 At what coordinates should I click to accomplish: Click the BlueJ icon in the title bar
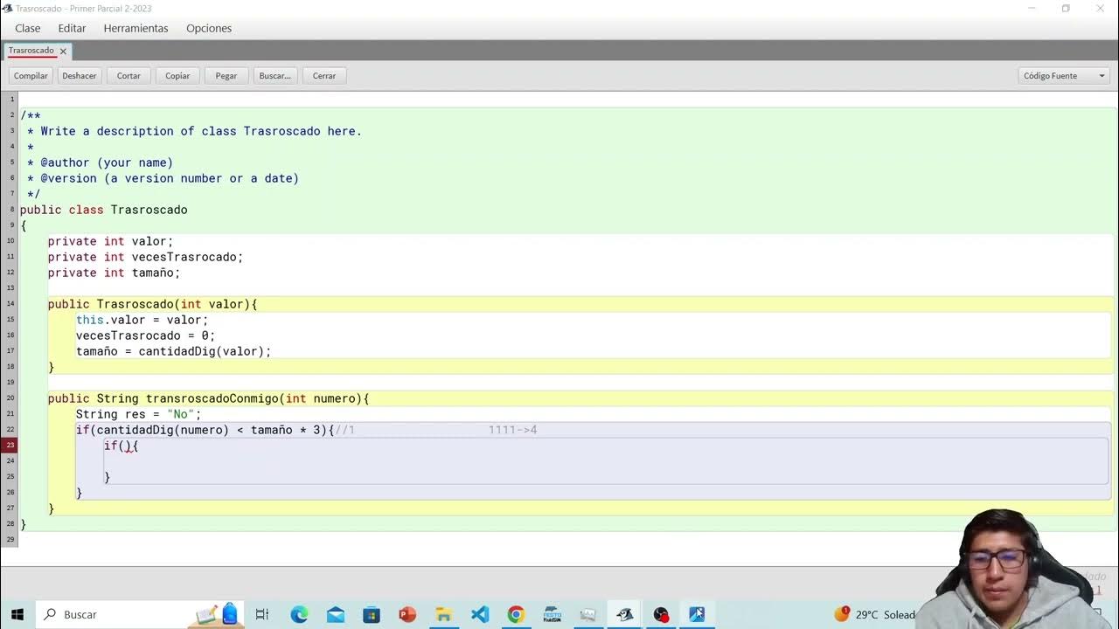(x=8, y=8)
